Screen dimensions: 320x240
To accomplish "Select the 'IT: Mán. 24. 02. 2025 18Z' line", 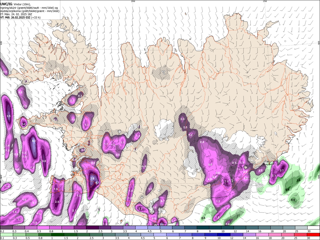I will point(17,14).
